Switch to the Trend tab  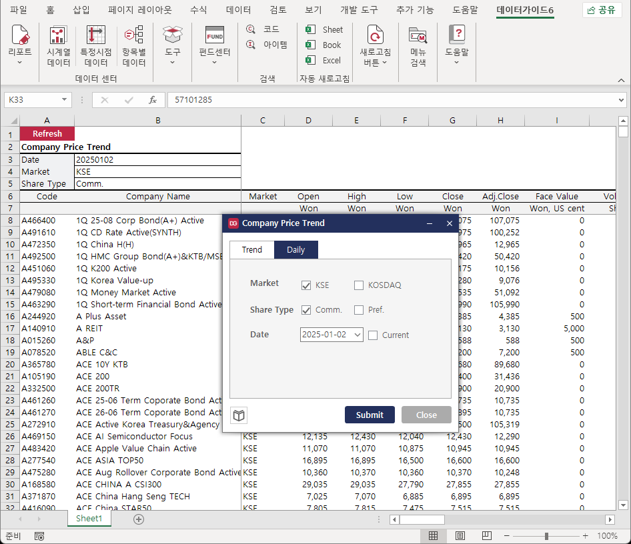251,250
